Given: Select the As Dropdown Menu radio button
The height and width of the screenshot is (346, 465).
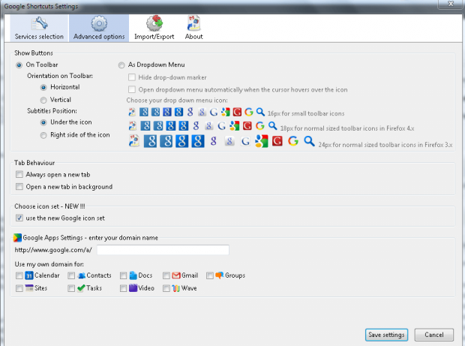Looking at the screenshot, I should click(x=121, y=65).
